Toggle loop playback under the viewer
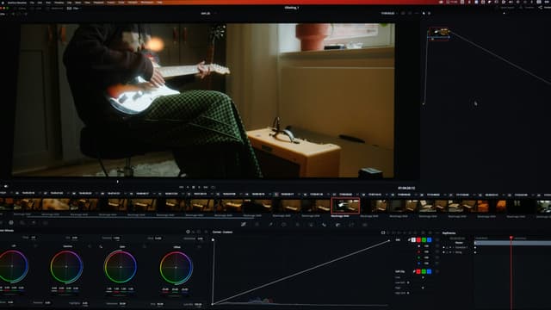 click(213, 188)
